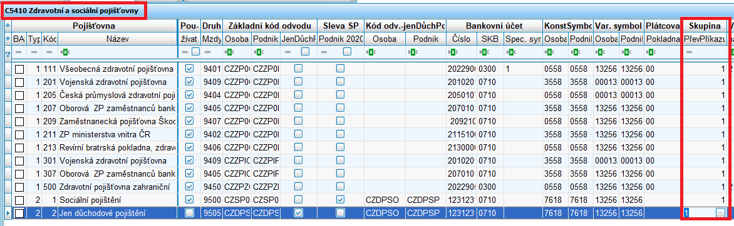Sort by the Název column header
Screen dimensions: 734x226
pyautogui.click(x=118, y=39)
